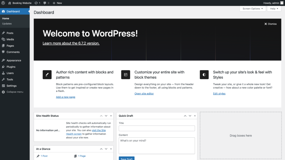
Task: Open Settings in the sidebar
Action: click(x=15, y=86)
